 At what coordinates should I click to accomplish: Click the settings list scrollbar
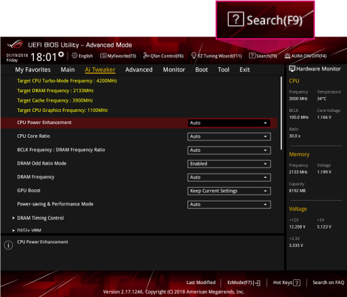coord(281,113)
